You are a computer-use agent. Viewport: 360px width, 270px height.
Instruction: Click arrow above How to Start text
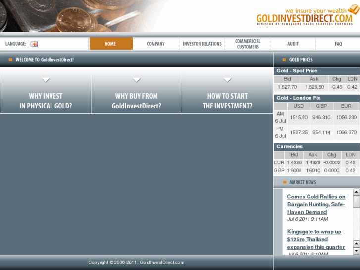[x=227, y=80]
